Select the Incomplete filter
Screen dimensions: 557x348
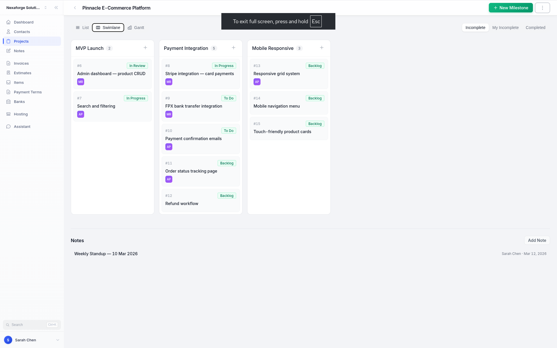tap(475, 28)
